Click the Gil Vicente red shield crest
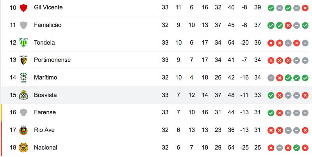Screen dimensions: 312x157 tap(23, 8)
